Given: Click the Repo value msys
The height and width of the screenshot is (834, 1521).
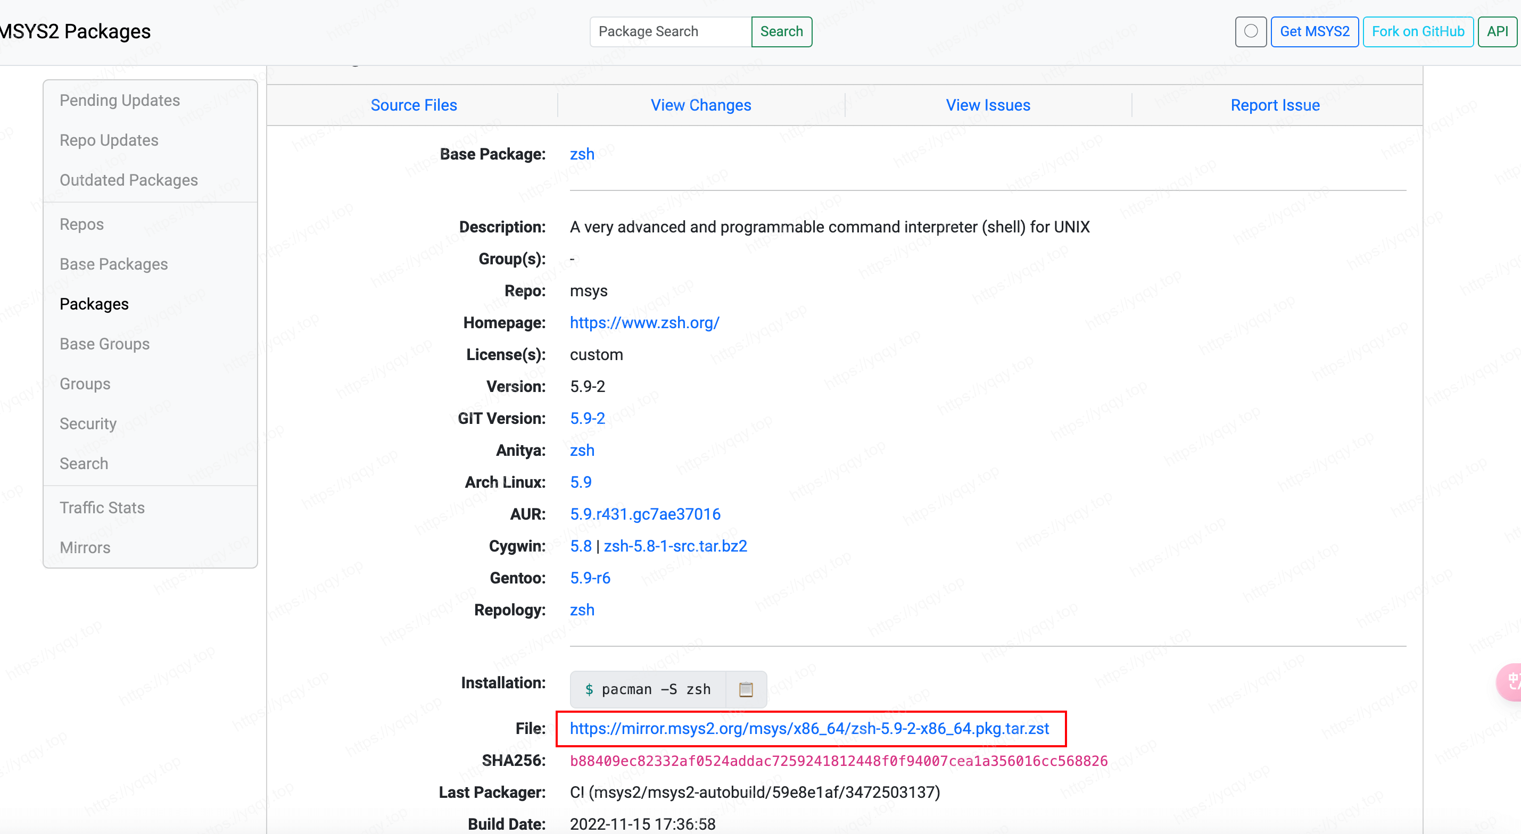Looking at the screenshot, I should point(588,291).
